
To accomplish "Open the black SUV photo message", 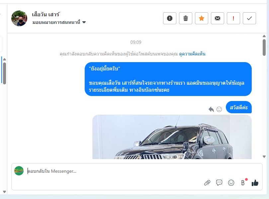I will pos(172,137).
